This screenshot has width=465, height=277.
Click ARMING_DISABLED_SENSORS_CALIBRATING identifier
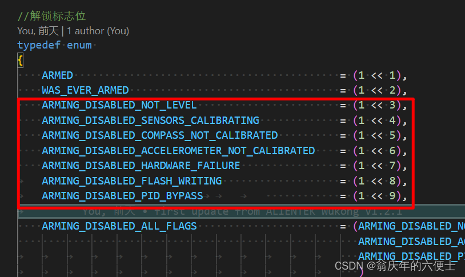click(151, 121)
